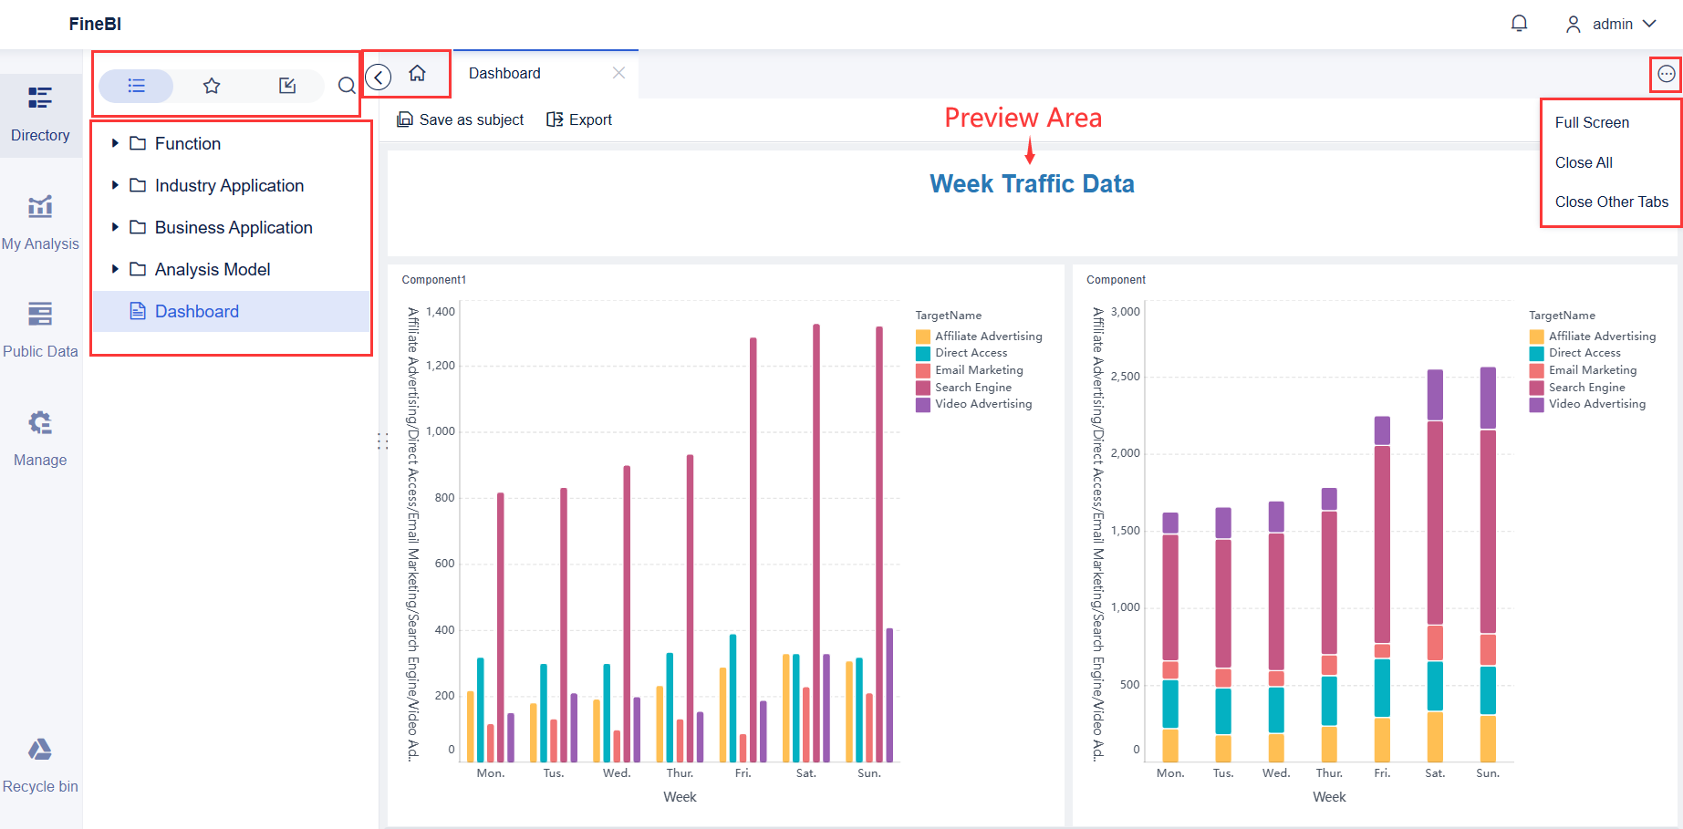Viewport: 1683px width, 829px height.
Task: Click the home icon
Action: click(x=417, y=74)
